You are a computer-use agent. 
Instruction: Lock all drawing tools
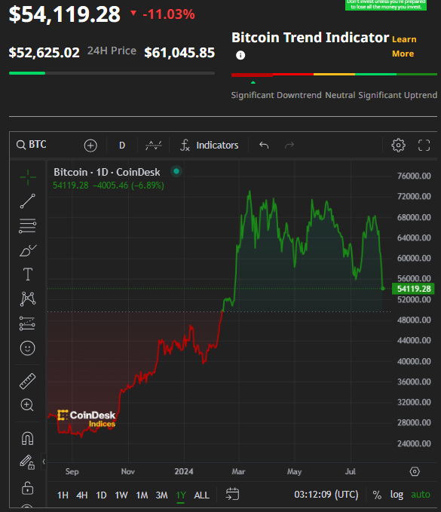[x=27, y=488]
